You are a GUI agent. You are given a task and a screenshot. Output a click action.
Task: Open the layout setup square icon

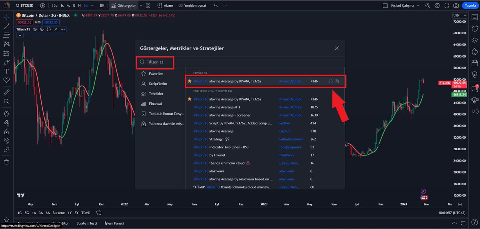(x=386, y=6)
